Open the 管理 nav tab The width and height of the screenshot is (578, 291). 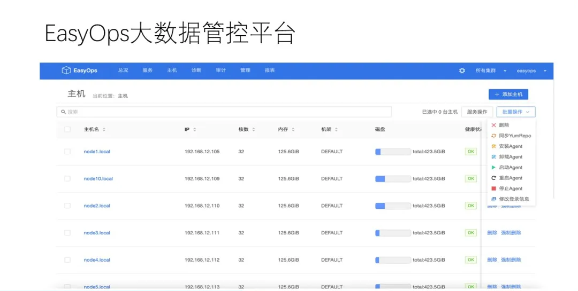click(245, 70)
